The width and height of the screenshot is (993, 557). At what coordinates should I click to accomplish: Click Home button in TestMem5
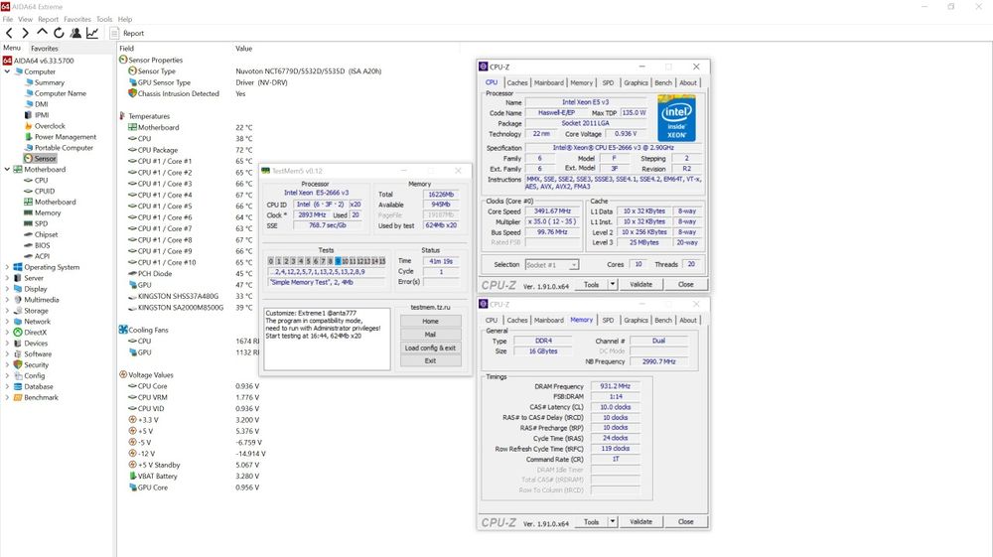coord(431,321)
